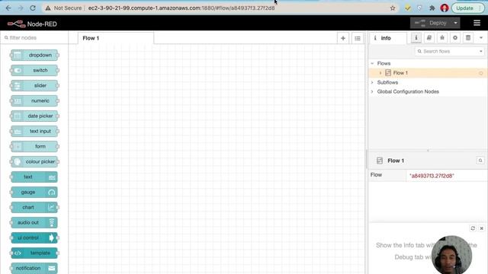Open the help book sidebar tab

[x=429, y=38]
